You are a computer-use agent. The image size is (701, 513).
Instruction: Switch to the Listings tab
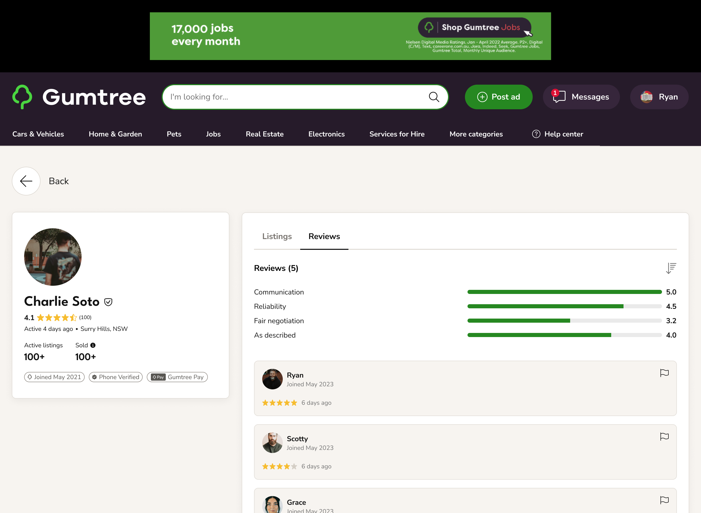coord(277,236)
